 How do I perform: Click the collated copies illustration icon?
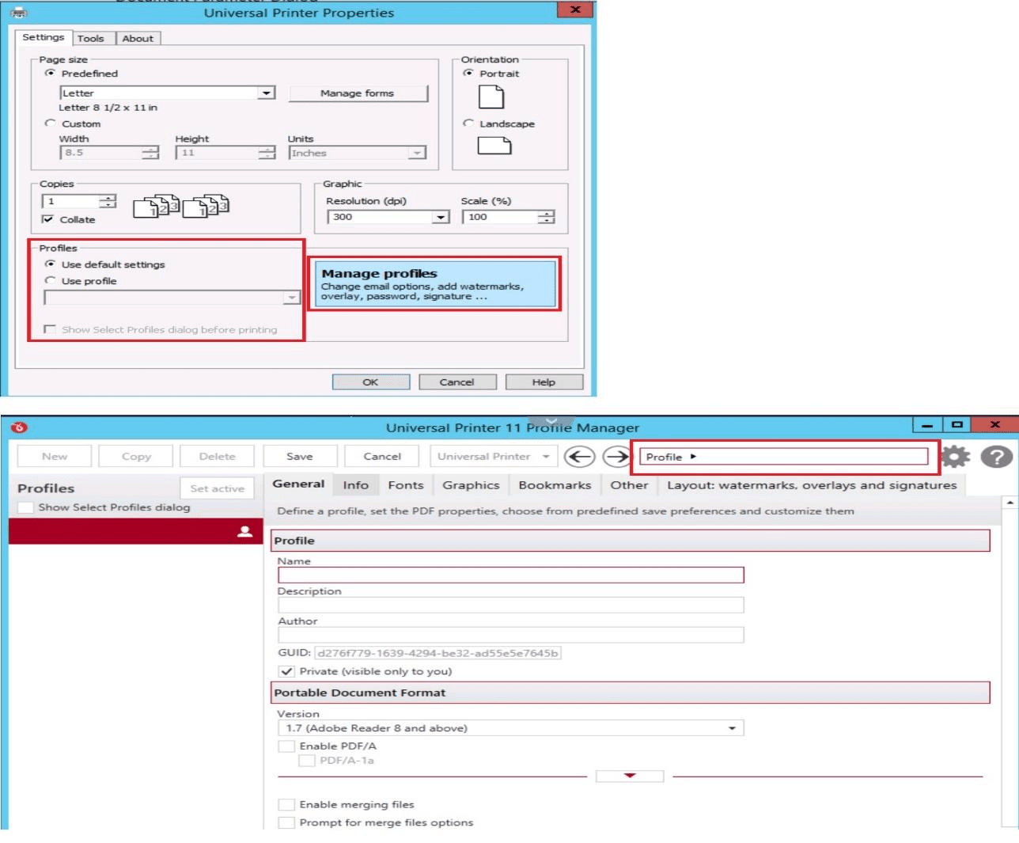coord(180,207)
